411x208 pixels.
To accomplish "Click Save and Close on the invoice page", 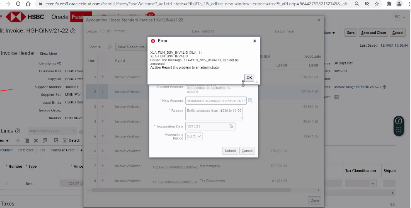I will [x=373, y=33].
